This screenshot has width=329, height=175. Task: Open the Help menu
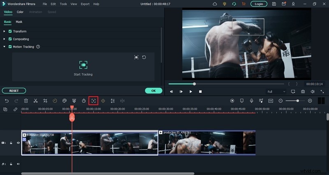(96, 4)
